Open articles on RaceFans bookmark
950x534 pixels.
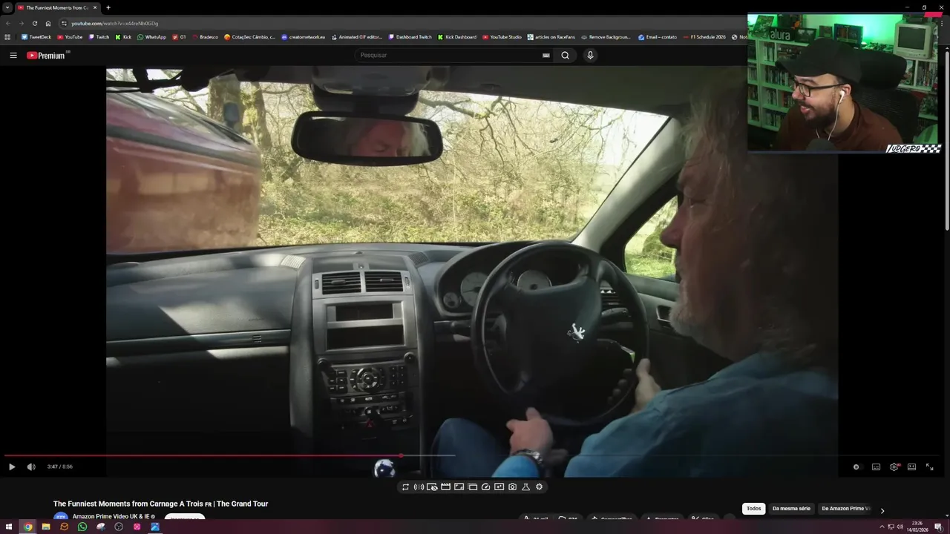[551, 37]
